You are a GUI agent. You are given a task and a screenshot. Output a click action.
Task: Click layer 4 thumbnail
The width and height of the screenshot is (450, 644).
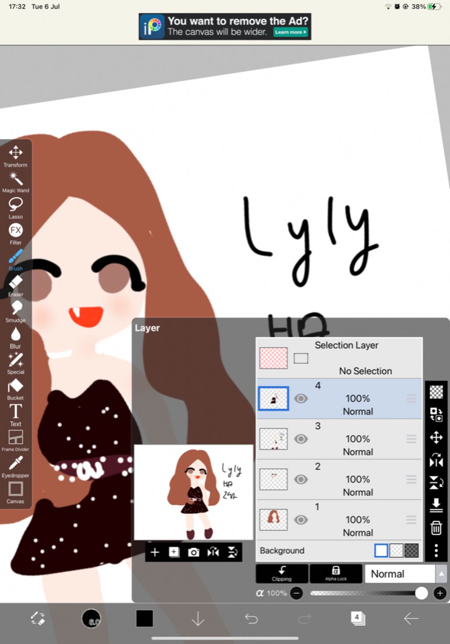(273, 399)
